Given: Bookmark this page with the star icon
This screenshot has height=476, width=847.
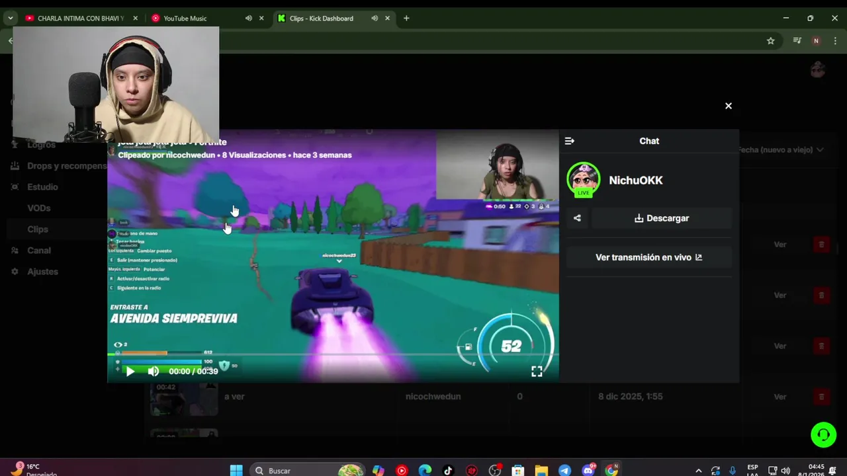Looking at the screenshot, I should (x=771, y=41).
